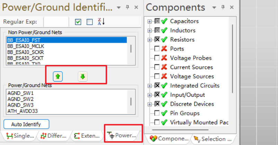278x145 pixels.
Task: Expand the Resistors tree node
Action: [x=150, y=40]
